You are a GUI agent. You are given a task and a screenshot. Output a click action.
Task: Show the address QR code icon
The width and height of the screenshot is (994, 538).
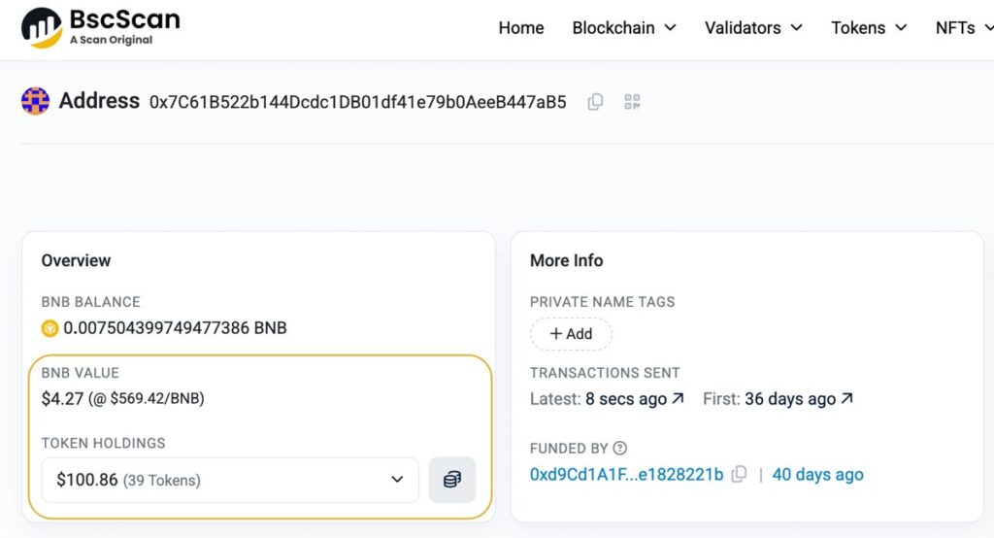click(632, 102)
